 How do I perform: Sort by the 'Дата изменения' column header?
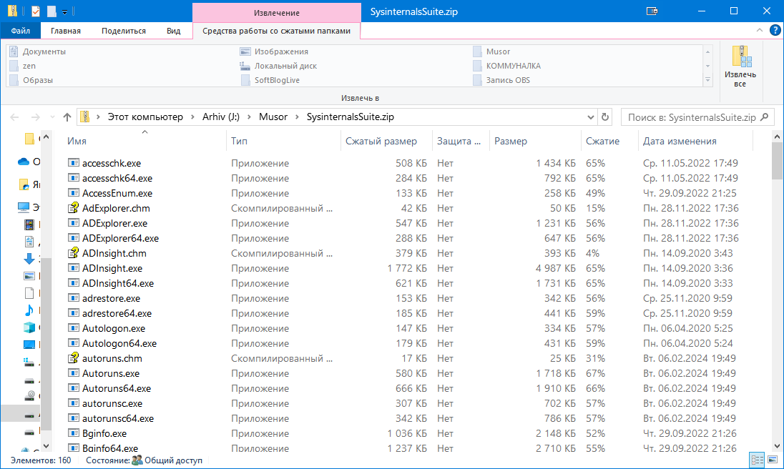pos(680,141)
